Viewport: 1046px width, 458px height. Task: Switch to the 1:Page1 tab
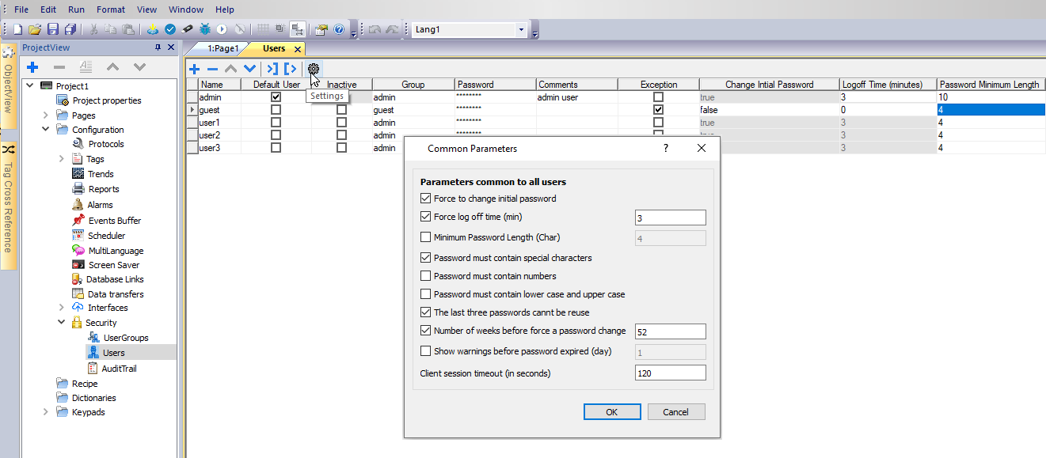(x=223, y=48)
